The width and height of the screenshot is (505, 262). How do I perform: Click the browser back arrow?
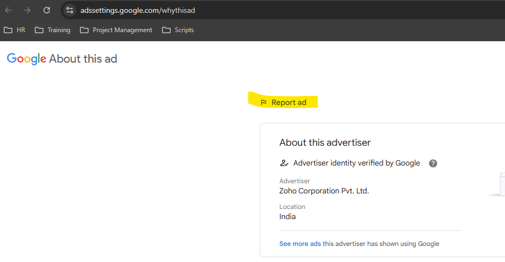pyautogui.click(x=9, y=10)
